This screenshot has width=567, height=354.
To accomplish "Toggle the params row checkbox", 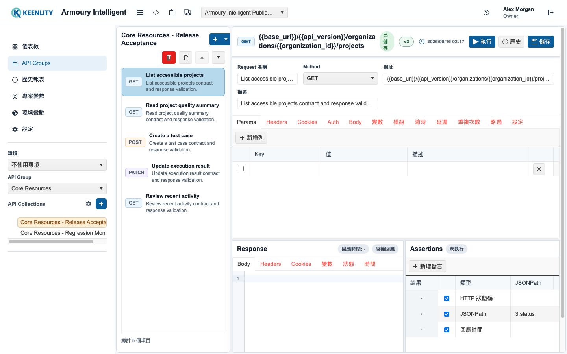I will click(241, 169).
